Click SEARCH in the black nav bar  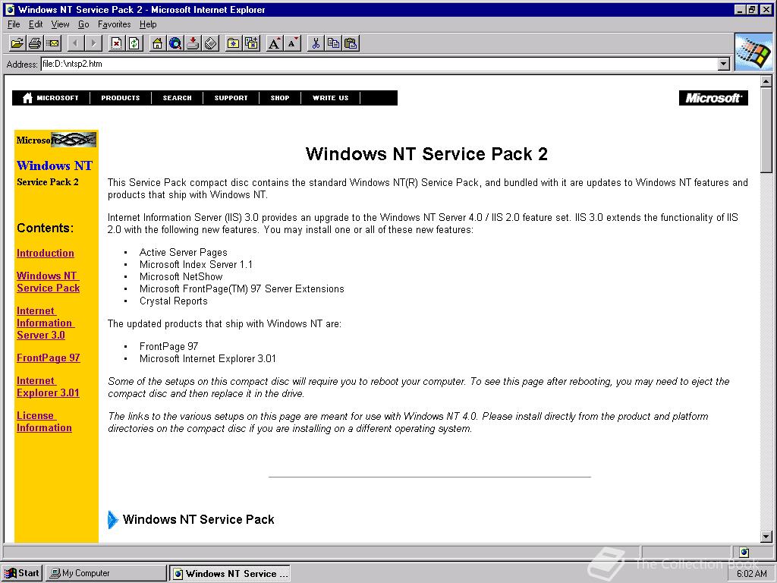tap(177, 98)
